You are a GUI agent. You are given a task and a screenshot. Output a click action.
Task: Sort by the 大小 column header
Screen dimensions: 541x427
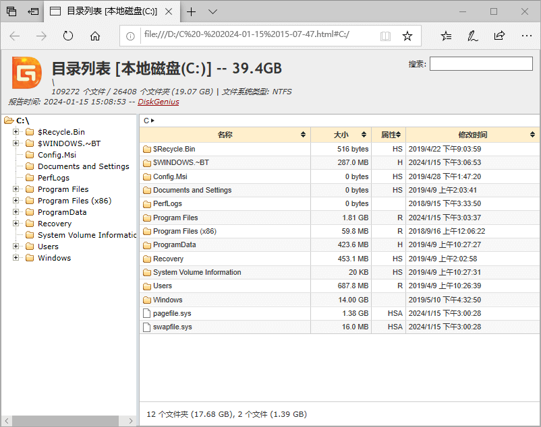click(x=341, y=135)
